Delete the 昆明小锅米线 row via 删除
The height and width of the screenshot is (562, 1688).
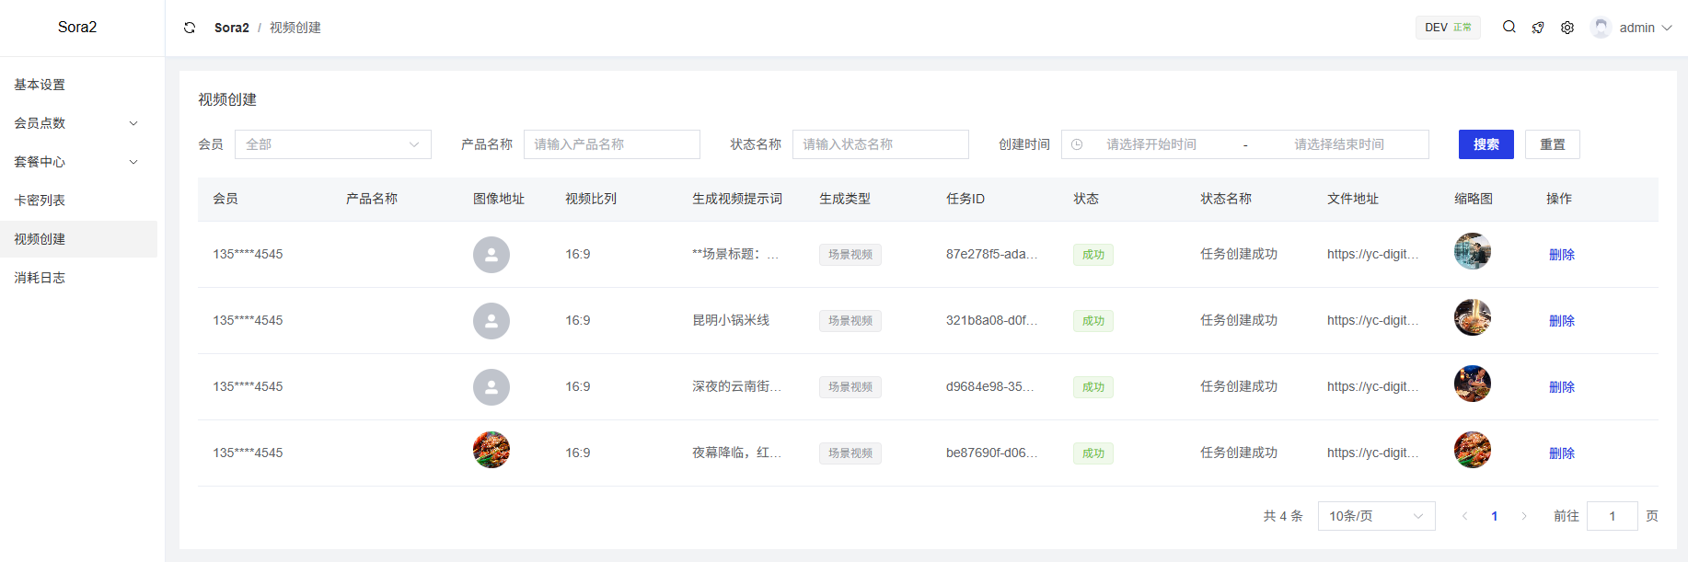point(1561,321)
